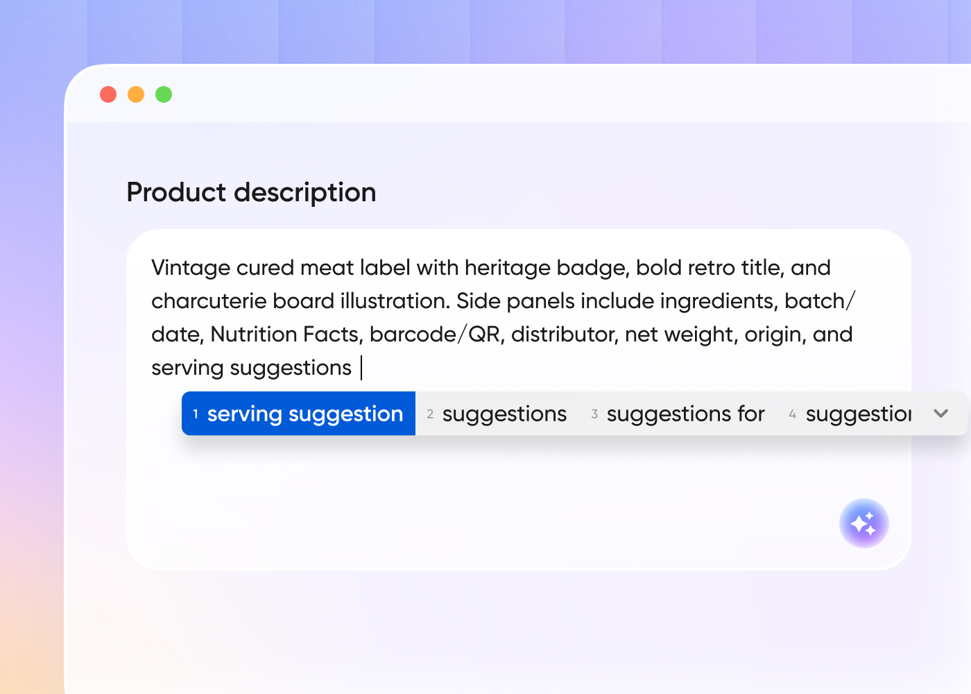Click on "Nutrition Facts" in the text
This screenshot has width=971, height=694.
(286, 335)
